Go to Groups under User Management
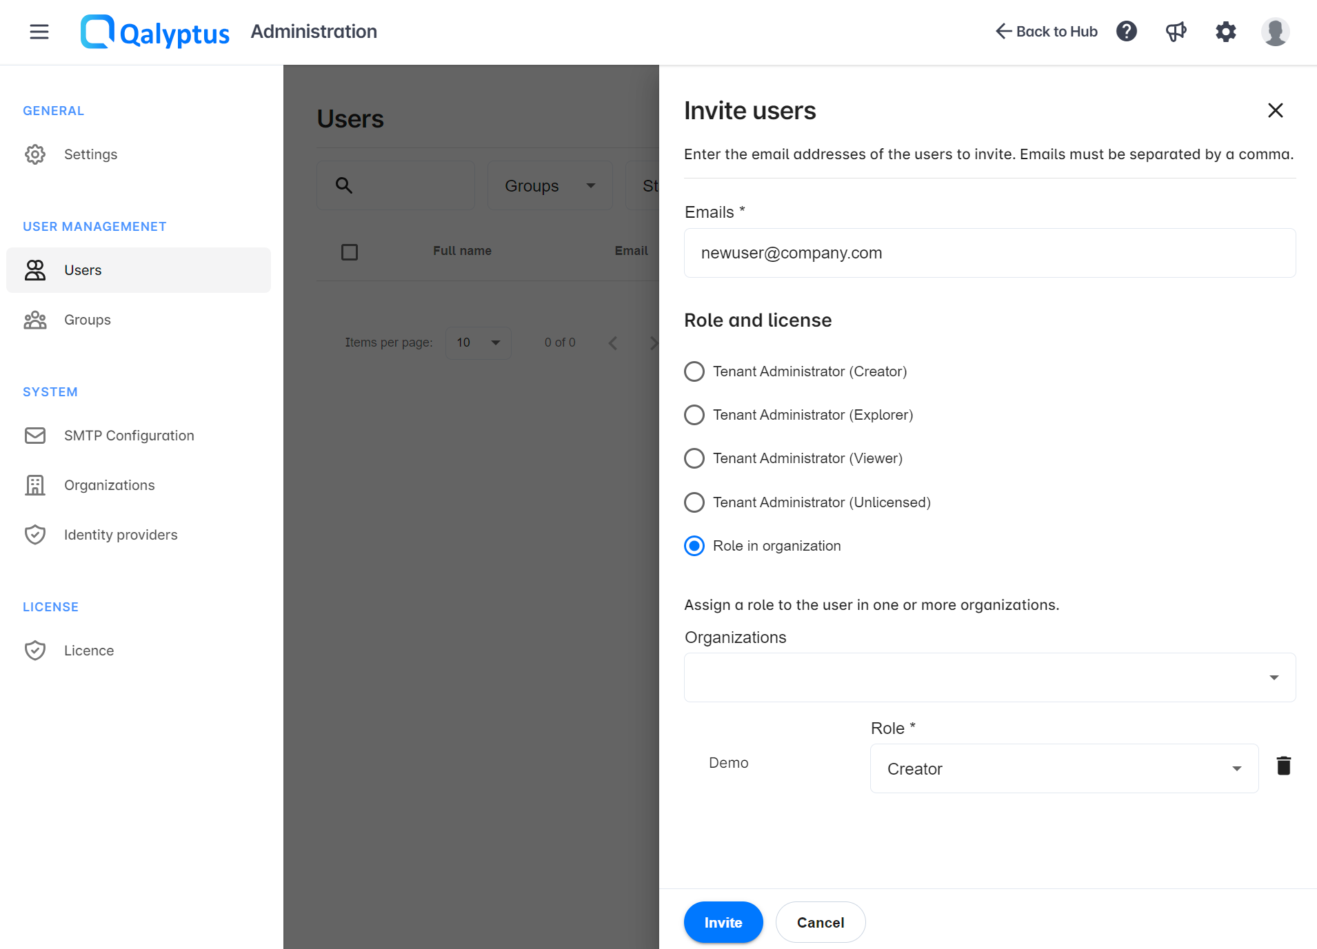Image resolution: width=1317 pixels, height=949 pixels. [87, 319]
